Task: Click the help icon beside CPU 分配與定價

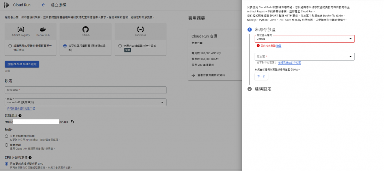Action: point(30,158)
